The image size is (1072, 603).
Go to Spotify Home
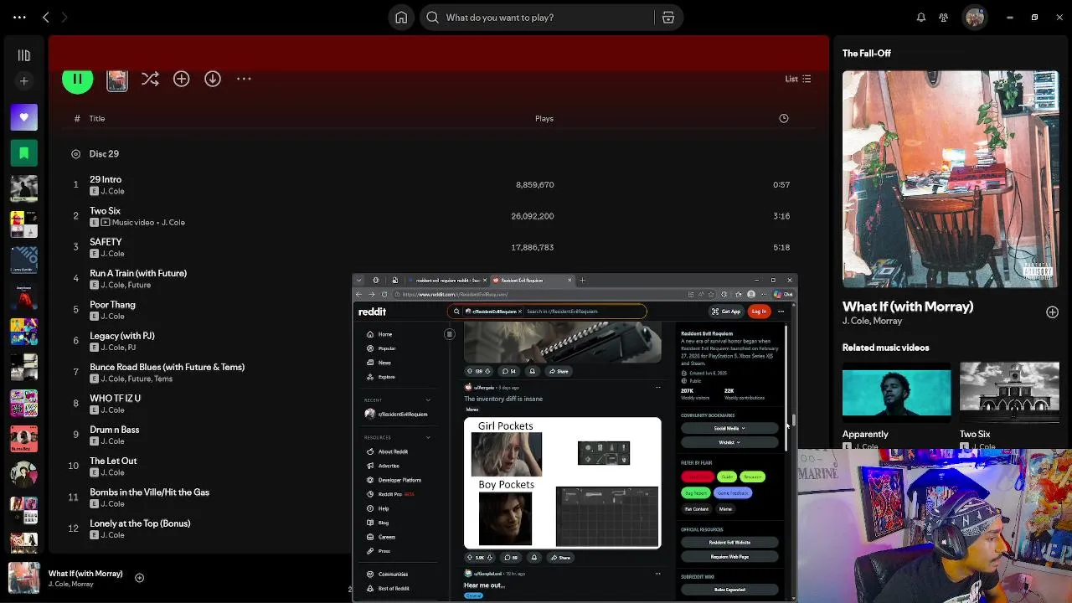pos(401,18)
